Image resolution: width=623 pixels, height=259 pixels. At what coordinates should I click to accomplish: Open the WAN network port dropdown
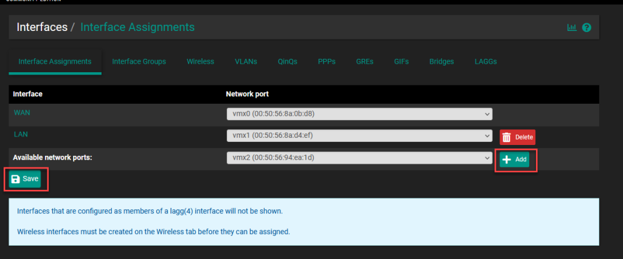359,114
